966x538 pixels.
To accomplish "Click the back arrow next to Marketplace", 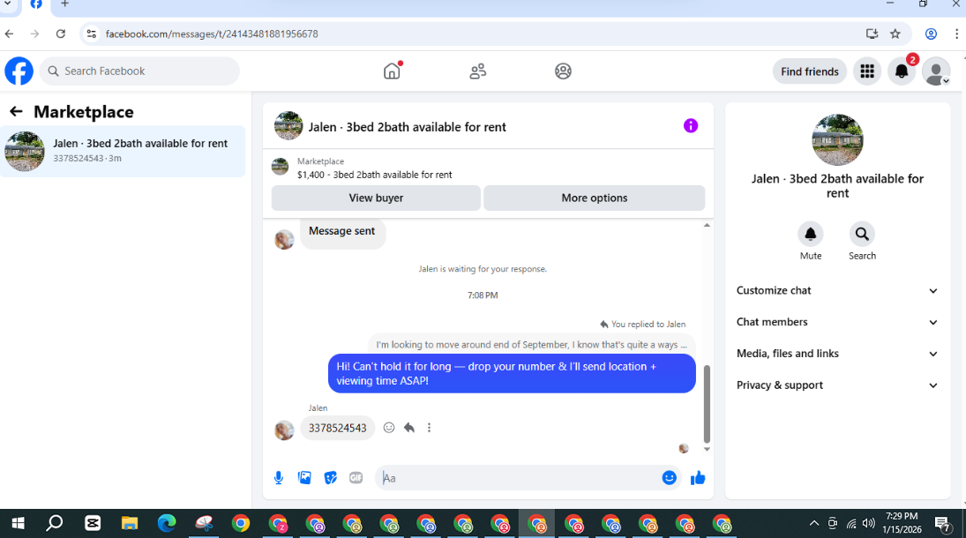I will (16, 111).
